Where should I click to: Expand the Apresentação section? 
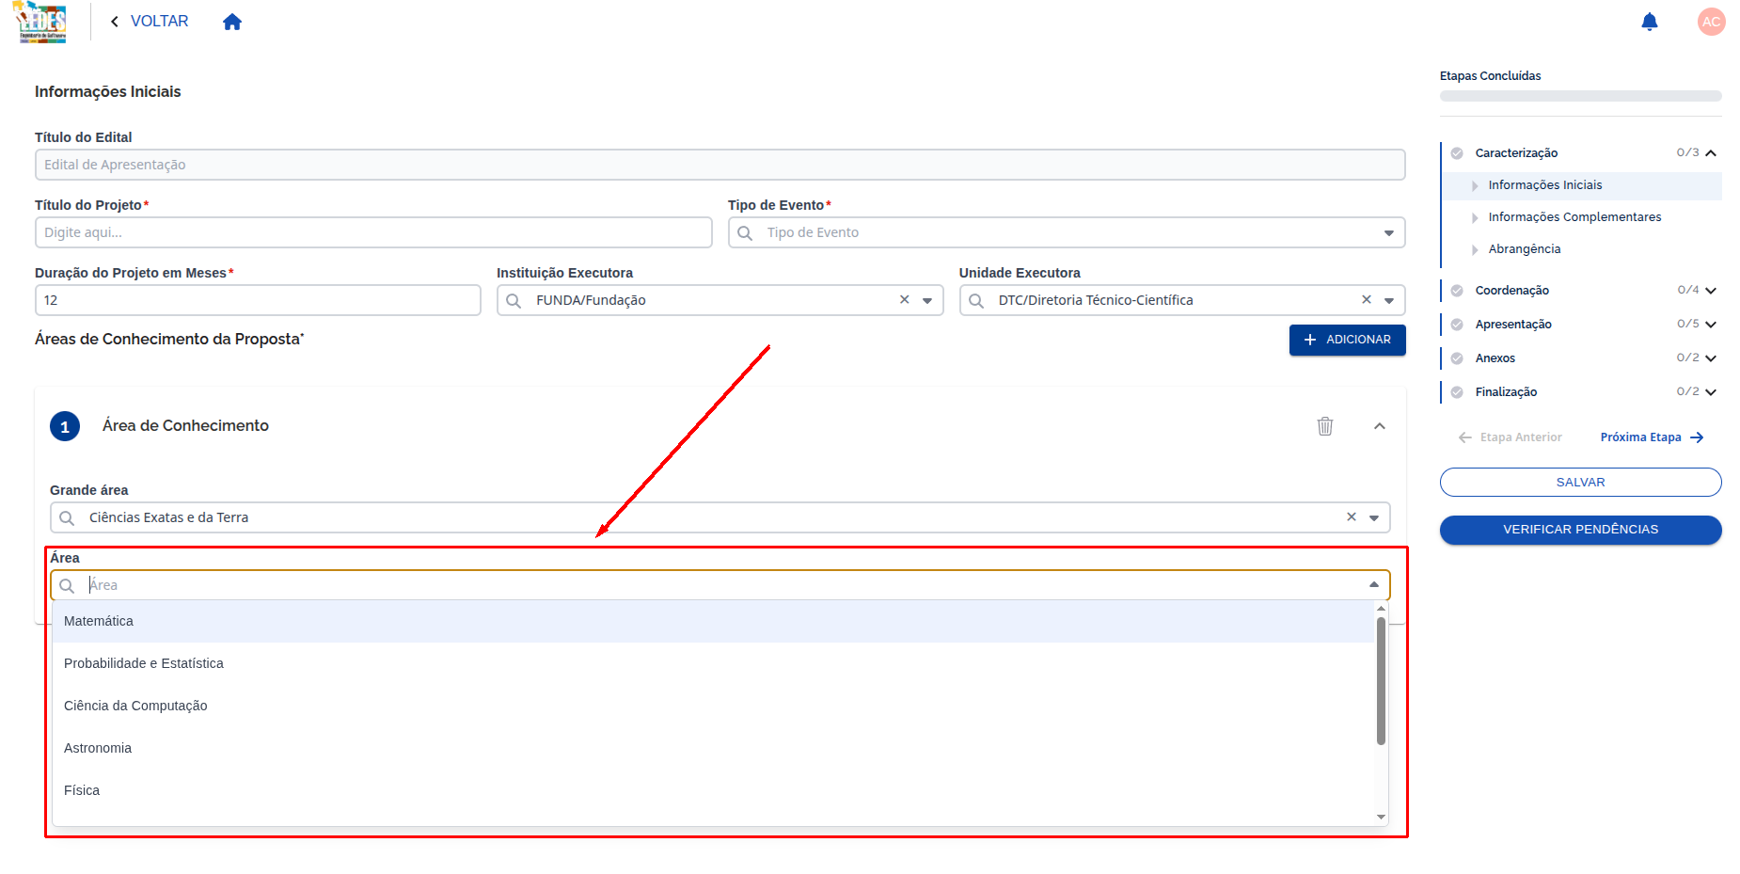1711,325
